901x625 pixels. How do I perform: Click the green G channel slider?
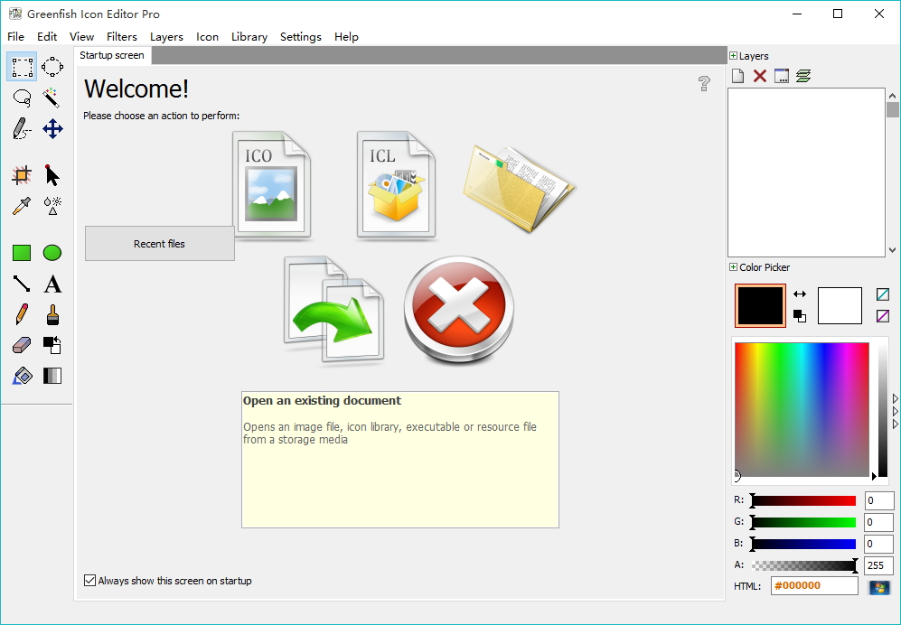[x=803, y=522]
